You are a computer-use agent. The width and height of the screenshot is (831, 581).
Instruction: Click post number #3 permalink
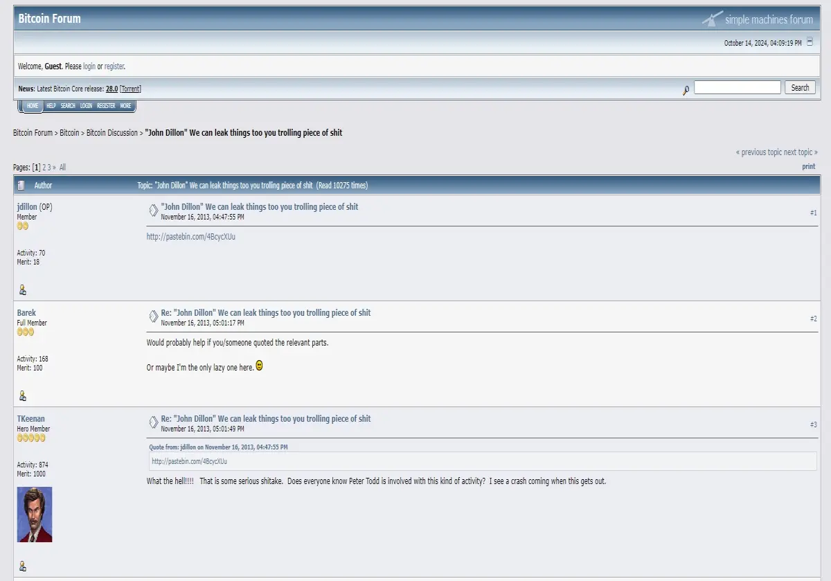814,424
